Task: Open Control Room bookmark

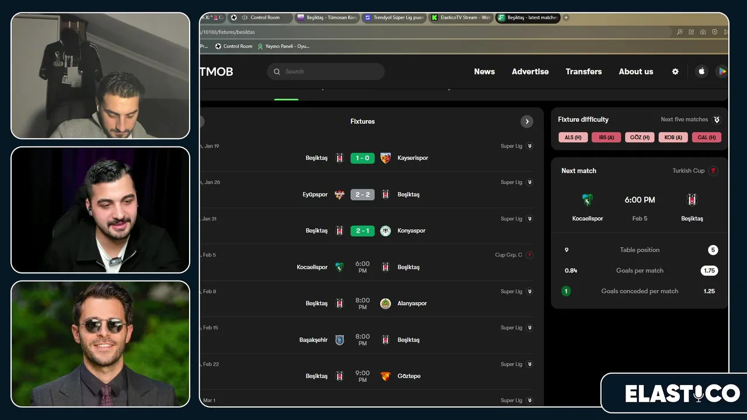Action: click(x=234, y=46)
